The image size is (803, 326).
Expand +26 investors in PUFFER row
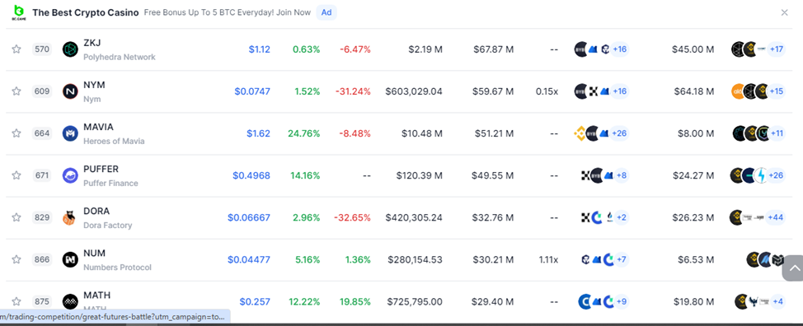pyautogui.click(x=777, y=175)
